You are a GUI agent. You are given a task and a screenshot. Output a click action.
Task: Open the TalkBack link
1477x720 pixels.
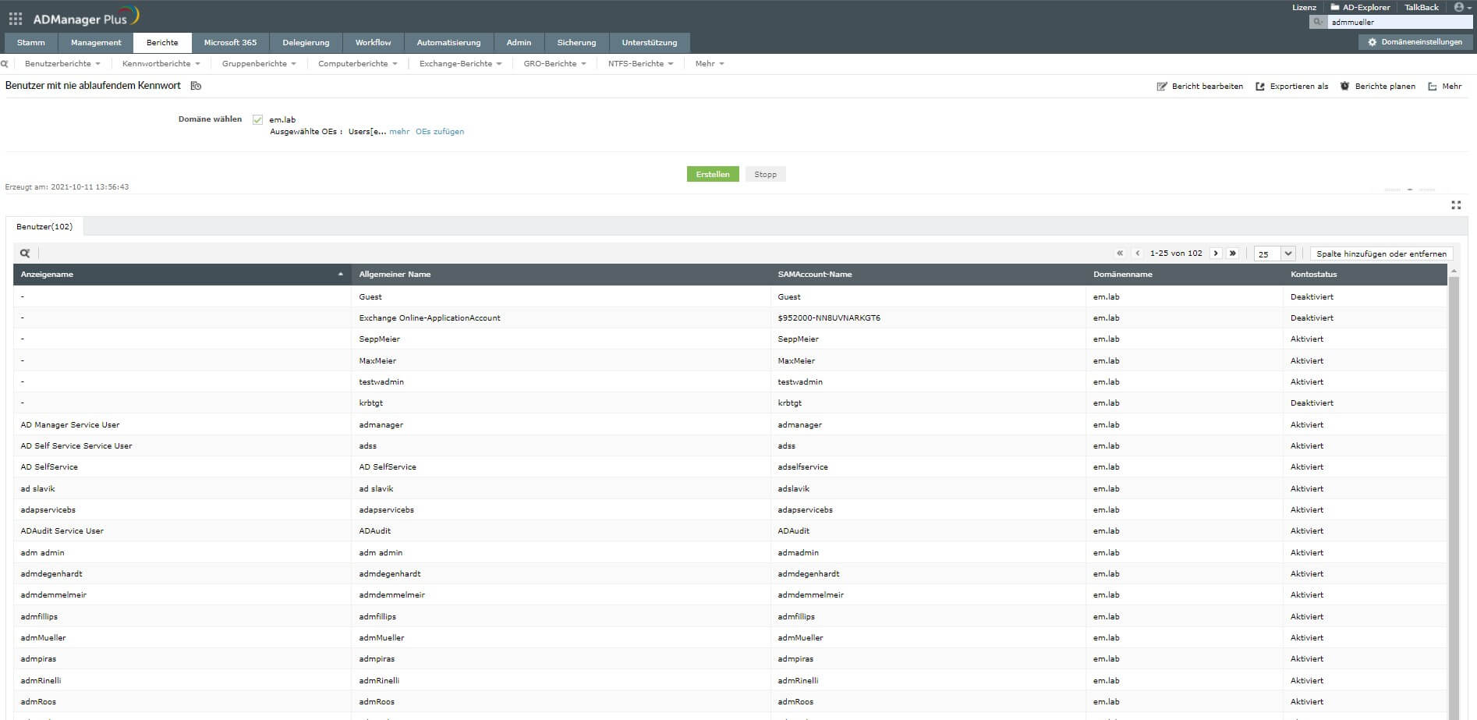pyautogui.click(x=1422, y=7)
